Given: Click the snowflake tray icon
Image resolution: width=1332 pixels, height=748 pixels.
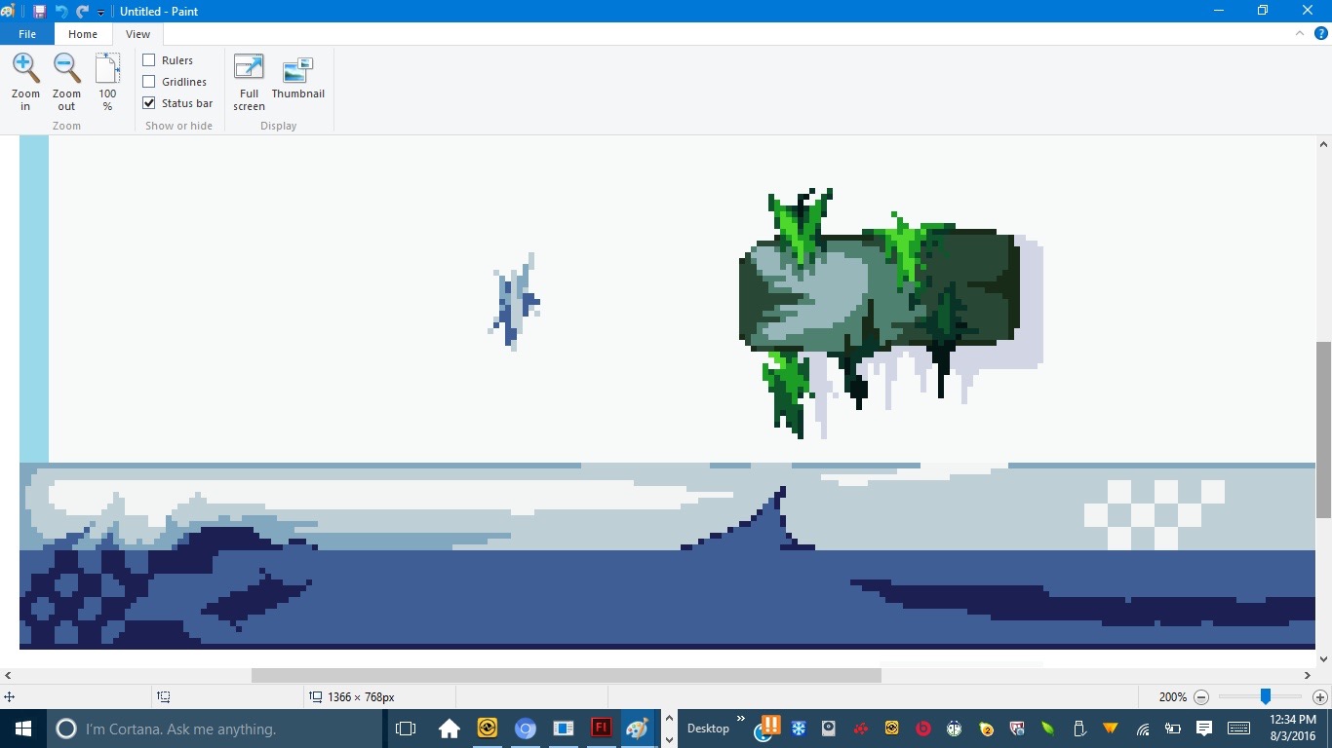Looking at the screenshot, I should click(x=799, y=729).
